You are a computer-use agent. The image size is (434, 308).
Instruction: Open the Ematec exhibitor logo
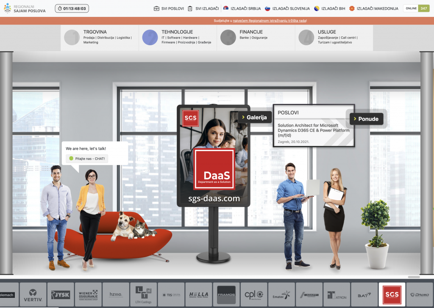281,294
